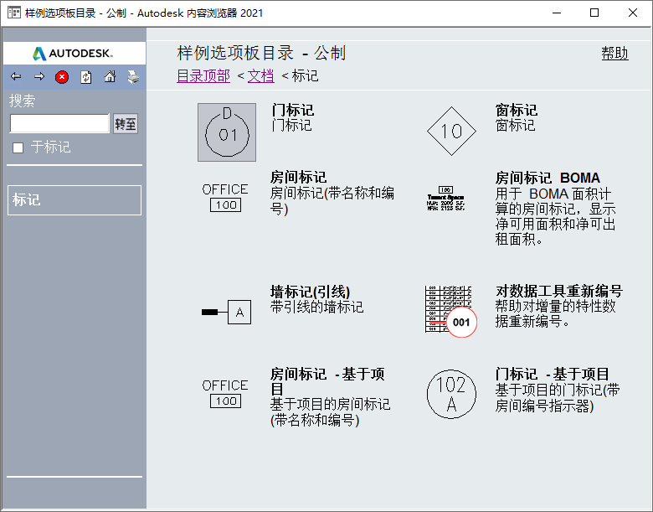Select the 墙标记(引线) leader tag icon
This screenshot has width=653, height=512.
pyautogui.click(x=226, y=312)
